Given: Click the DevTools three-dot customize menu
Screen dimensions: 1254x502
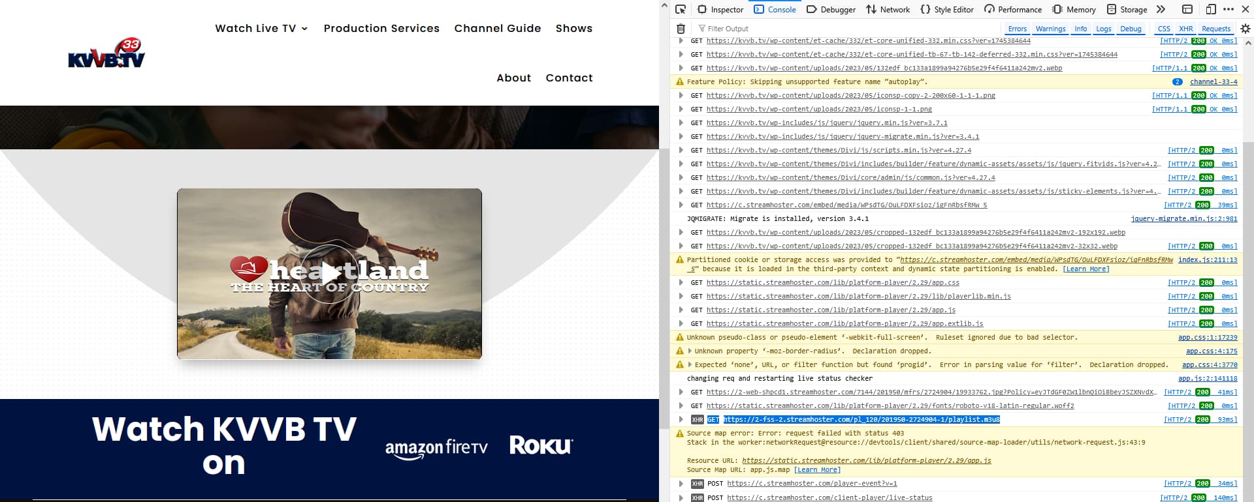Looking at the screenshot, I should click(1229, 9).
